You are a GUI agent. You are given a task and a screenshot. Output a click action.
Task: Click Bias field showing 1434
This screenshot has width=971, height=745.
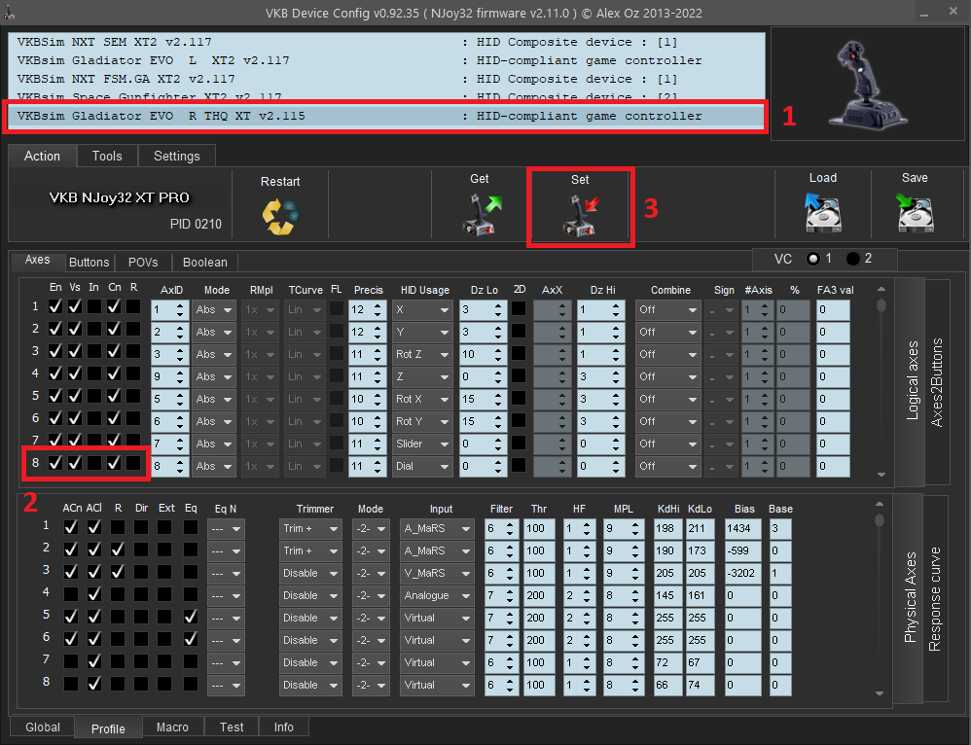coord(742,528)
